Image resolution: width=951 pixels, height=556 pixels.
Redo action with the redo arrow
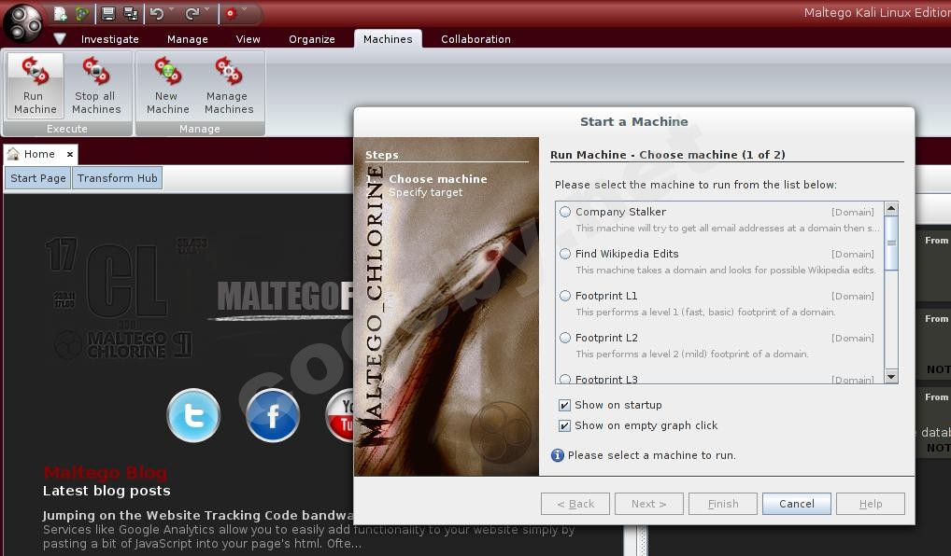click(x=192, y=13)
